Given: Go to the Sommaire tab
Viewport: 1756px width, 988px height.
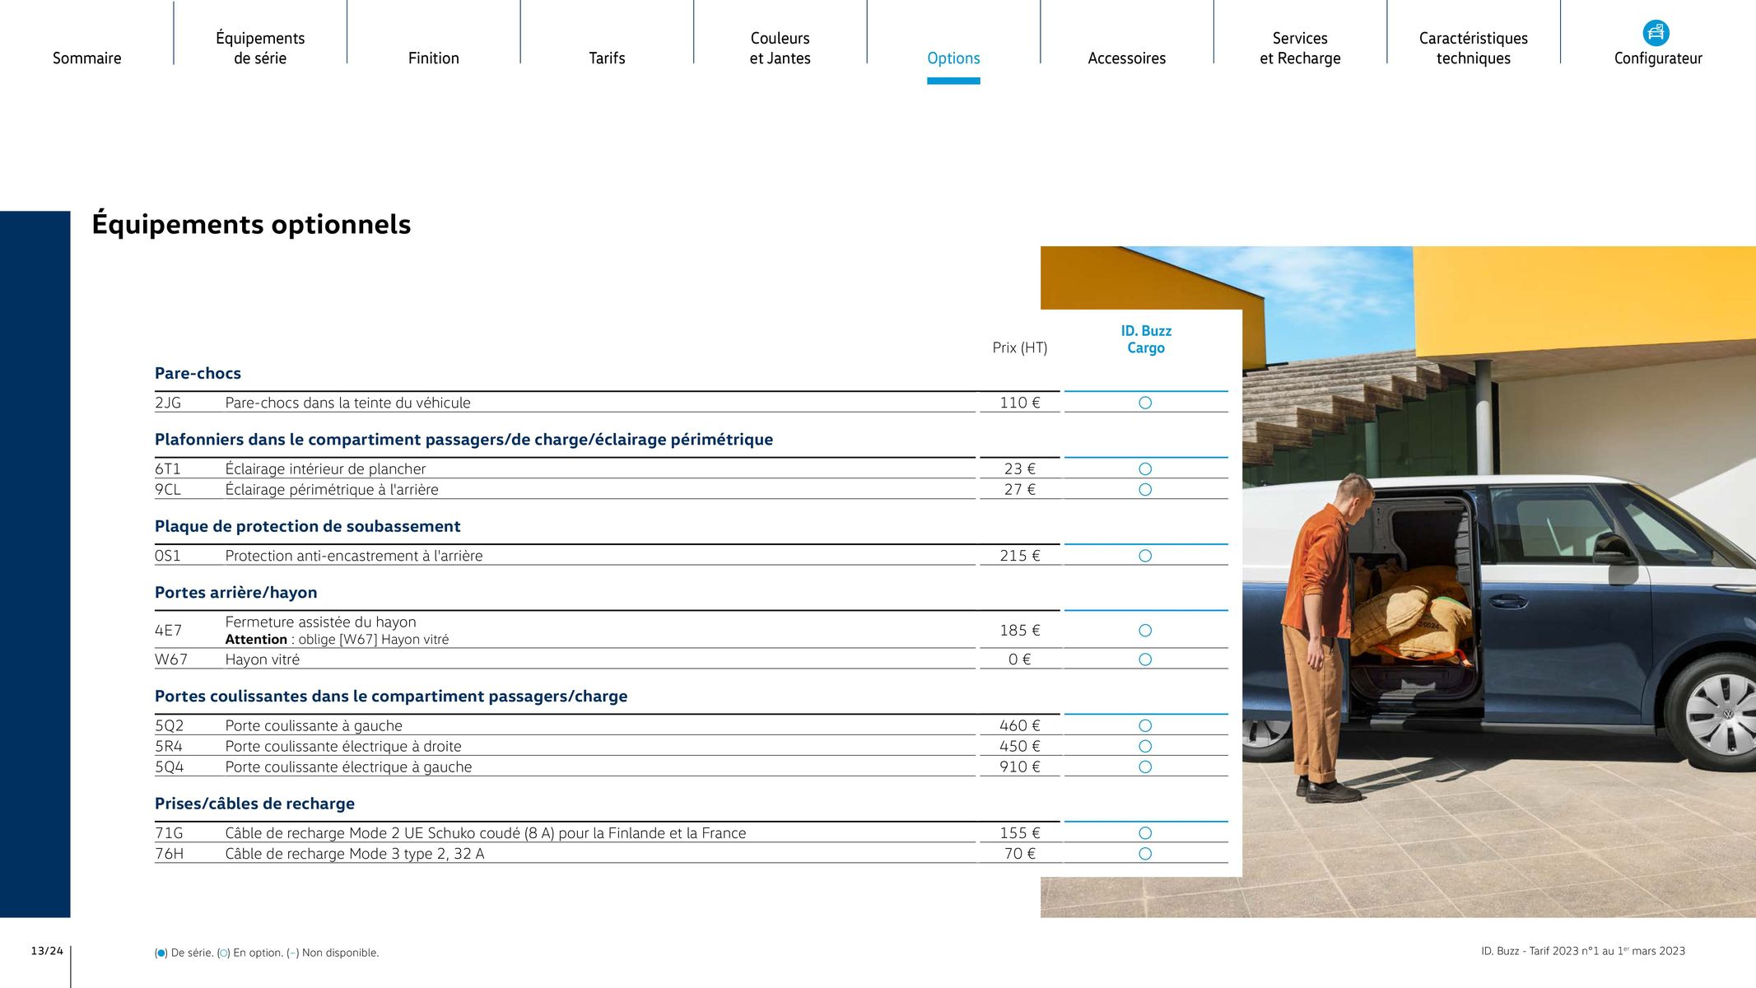Looking at the screenshot, I should click(86, 58).
